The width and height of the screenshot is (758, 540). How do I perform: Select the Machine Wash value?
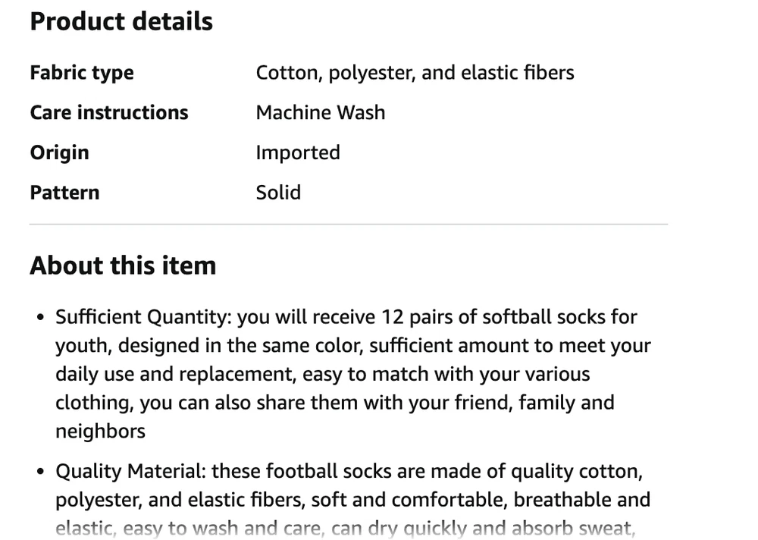[321, 112]
